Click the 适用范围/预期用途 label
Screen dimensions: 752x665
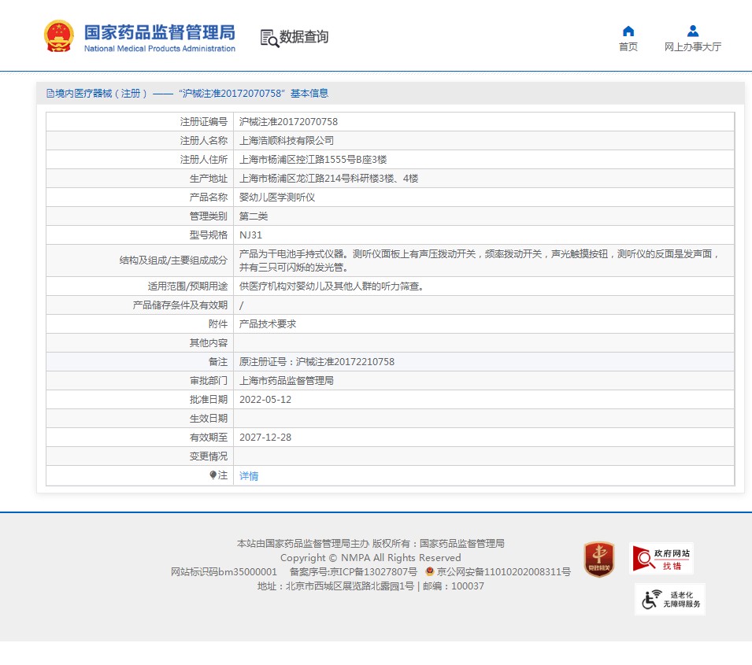(187, 286)
